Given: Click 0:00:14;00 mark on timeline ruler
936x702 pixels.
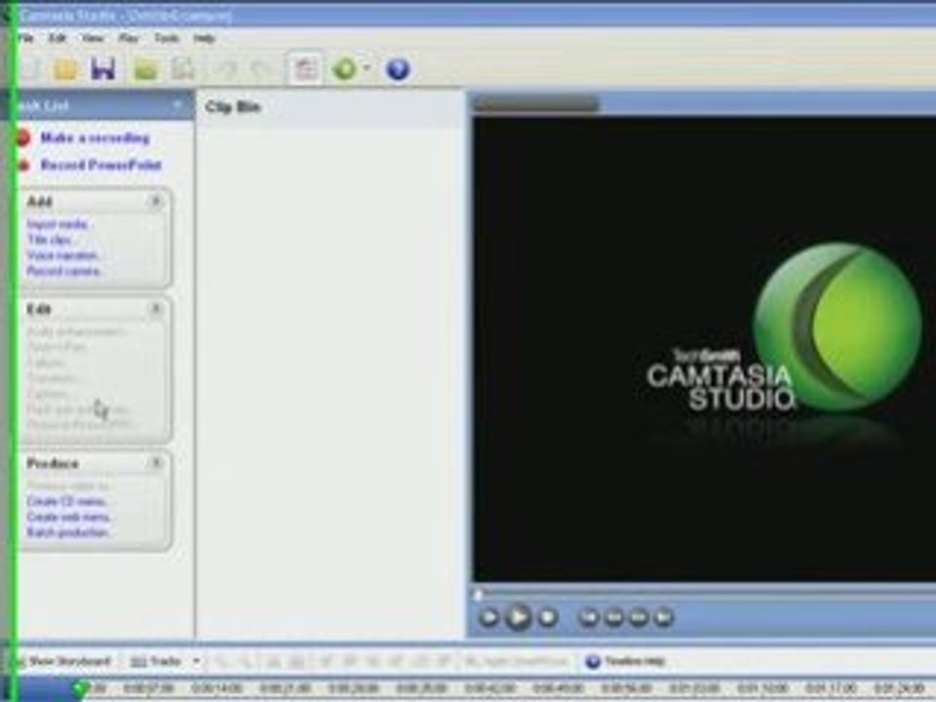Looking at the screenshot, I should click(216, 689).
